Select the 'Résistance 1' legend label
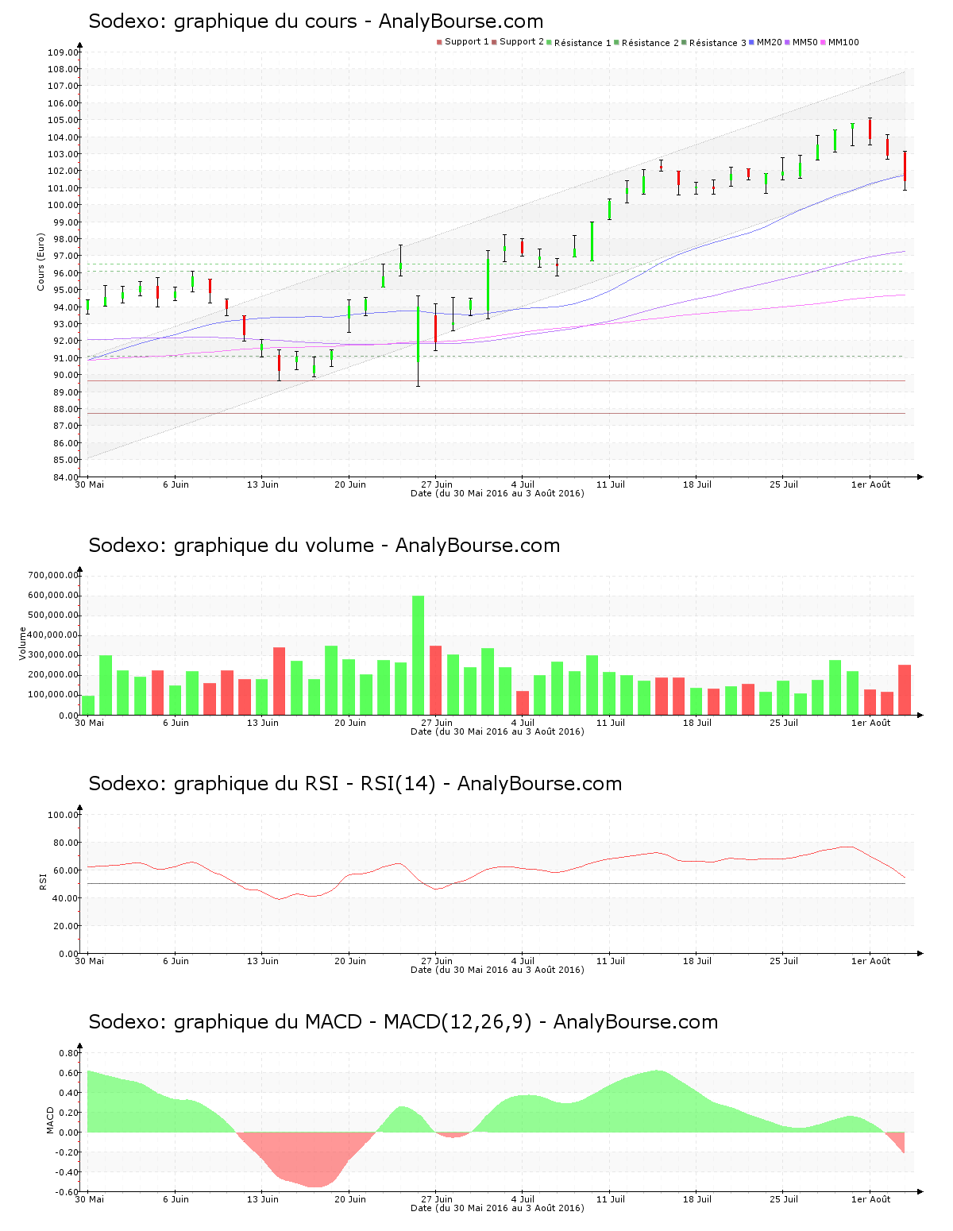 tap(583, 43)
